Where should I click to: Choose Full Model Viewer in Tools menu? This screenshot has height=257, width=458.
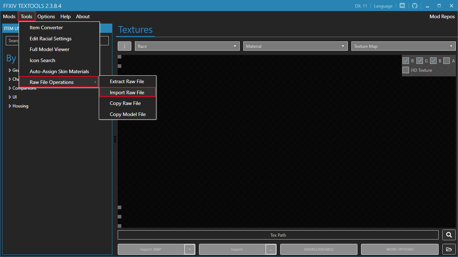pyautogui.click(x=49, y=49)
